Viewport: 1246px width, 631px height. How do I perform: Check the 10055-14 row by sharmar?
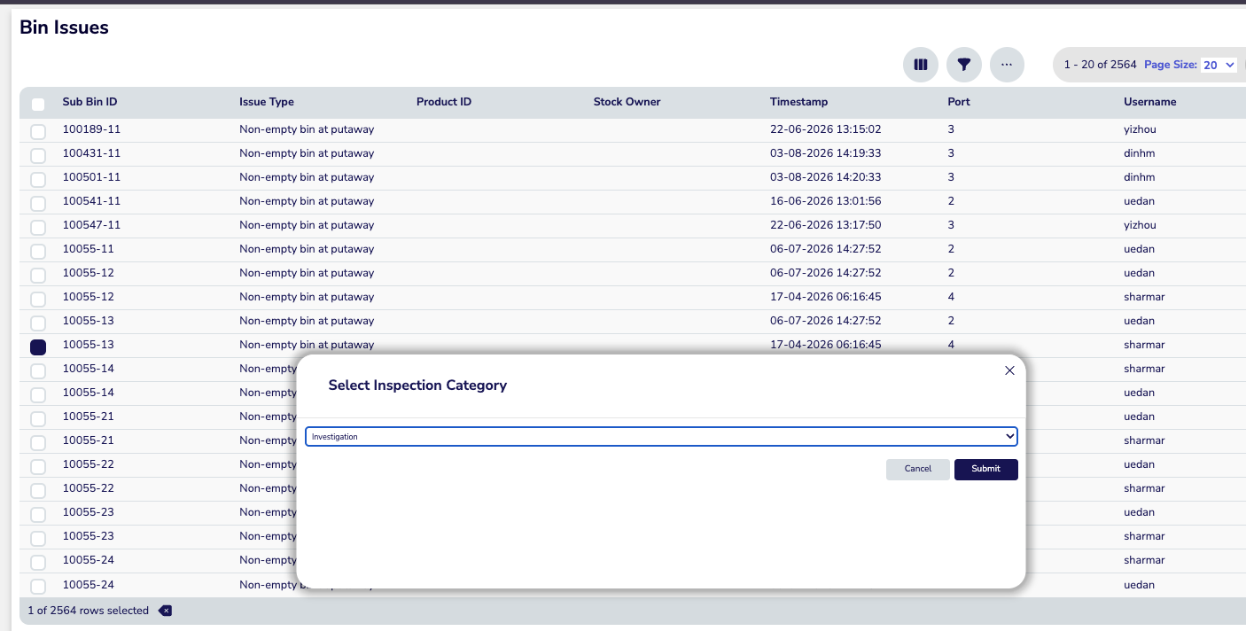coord(38,370)
